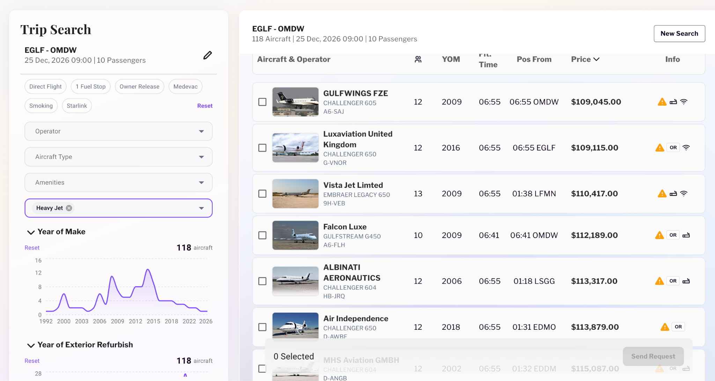The width and height of the screenshot is (715, 381).
Task: Click warning icon in ALBINATI AERONAUTICS row
Action: tap(659, 281)
